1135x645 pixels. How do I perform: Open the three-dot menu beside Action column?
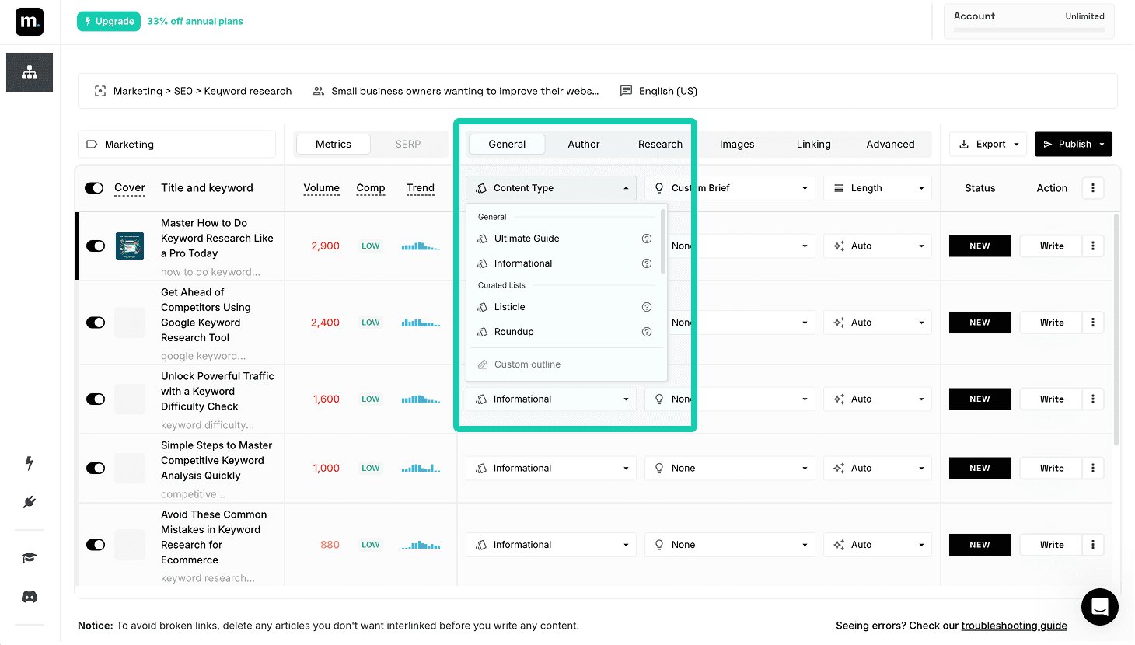coord(1092,187)
